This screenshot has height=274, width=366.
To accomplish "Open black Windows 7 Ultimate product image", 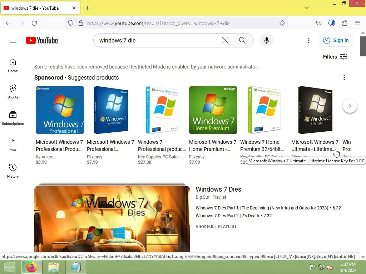I will click(315, 110).
